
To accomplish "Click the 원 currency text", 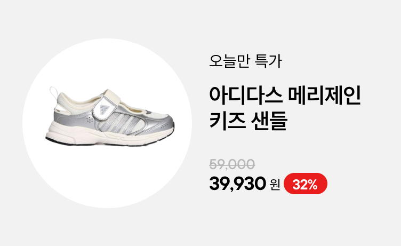I will pos(275,185).
